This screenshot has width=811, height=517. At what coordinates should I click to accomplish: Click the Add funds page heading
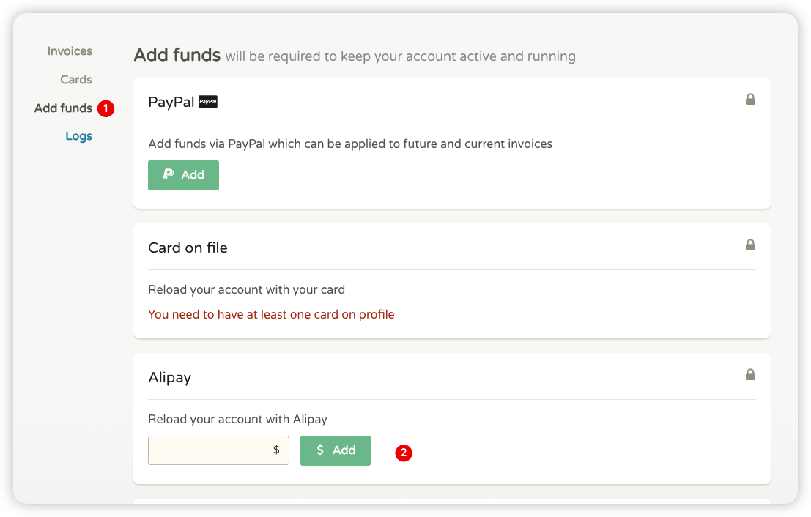tap(177, 55)
